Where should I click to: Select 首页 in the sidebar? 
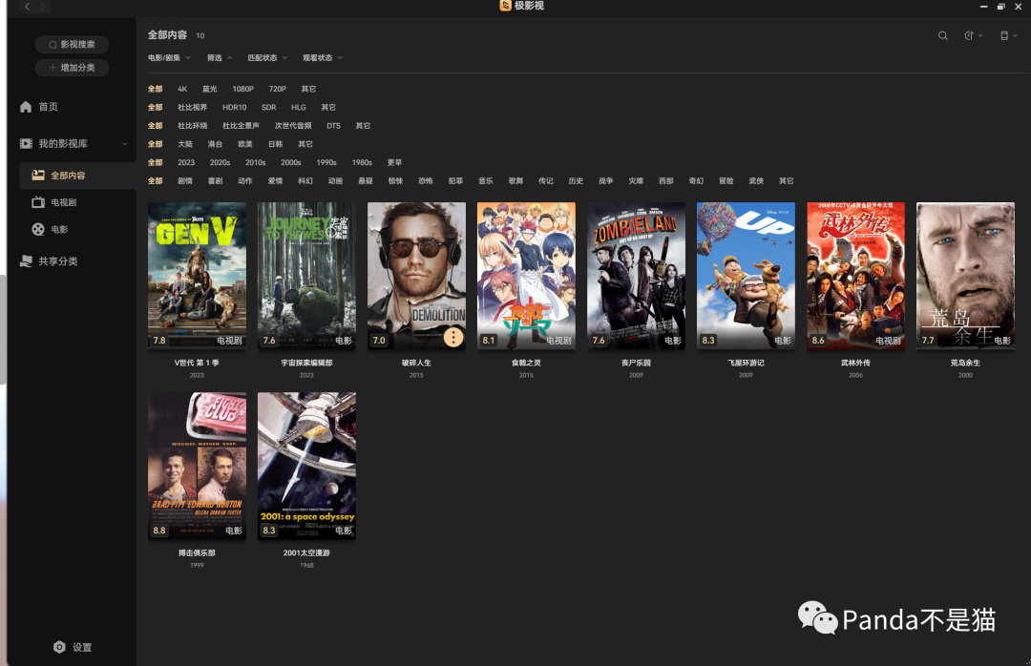[48, 107]
